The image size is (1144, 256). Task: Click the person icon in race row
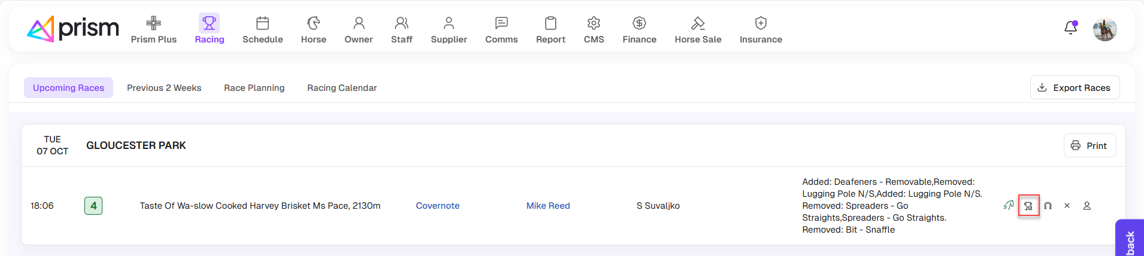(1087, 206)
